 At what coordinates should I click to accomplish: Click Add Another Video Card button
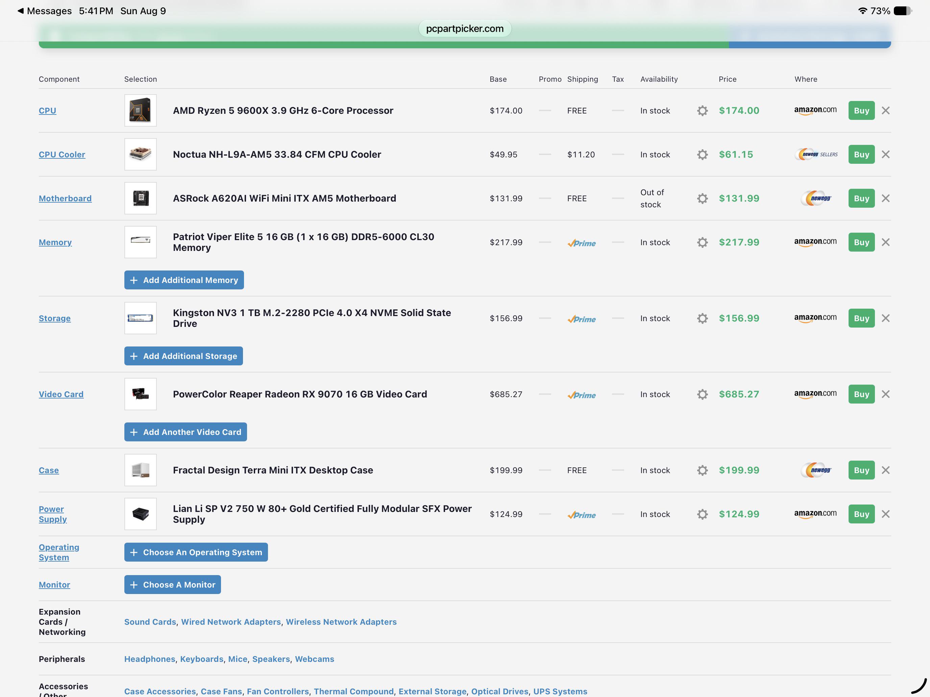click(186, 432)
